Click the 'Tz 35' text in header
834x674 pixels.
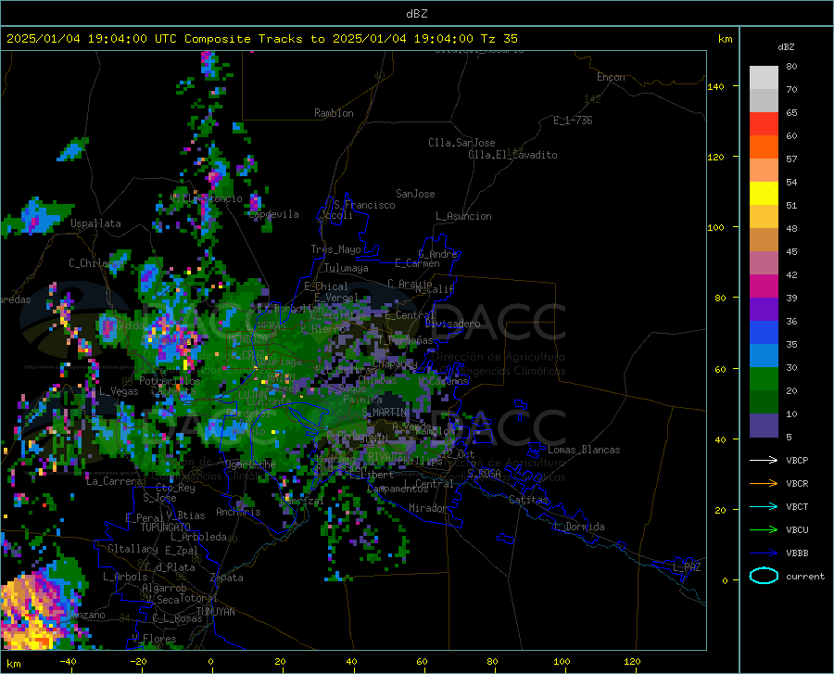click(499, 39)
